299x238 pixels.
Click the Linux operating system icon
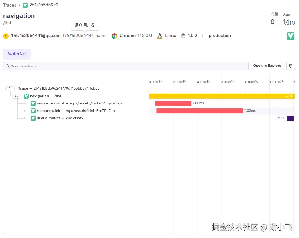tap(159, 36)
